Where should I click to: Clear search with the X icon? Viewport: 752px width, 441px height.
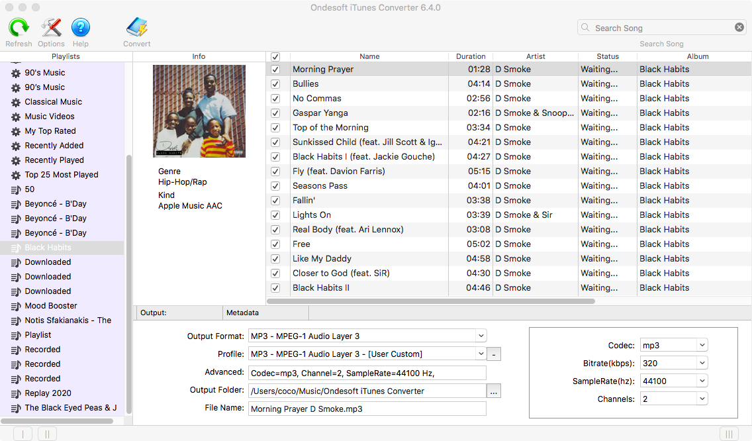point(739,27)
